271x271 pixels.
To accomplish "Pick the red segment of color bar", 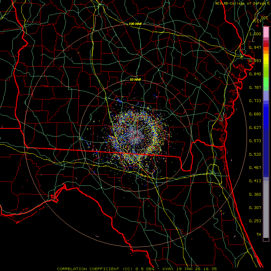I will (266, 45).
